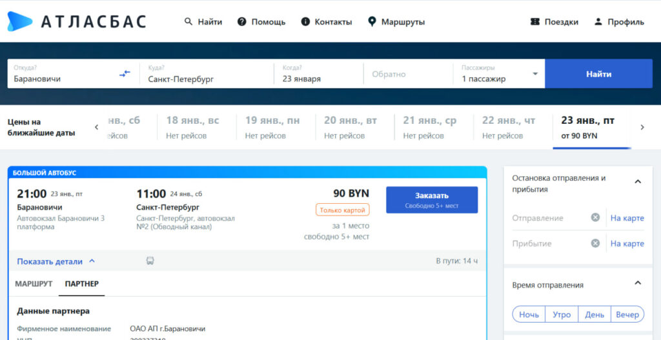
Task: Open Поездки from the ticket icon
Action: pyautogui.click(x=534, y=22)
